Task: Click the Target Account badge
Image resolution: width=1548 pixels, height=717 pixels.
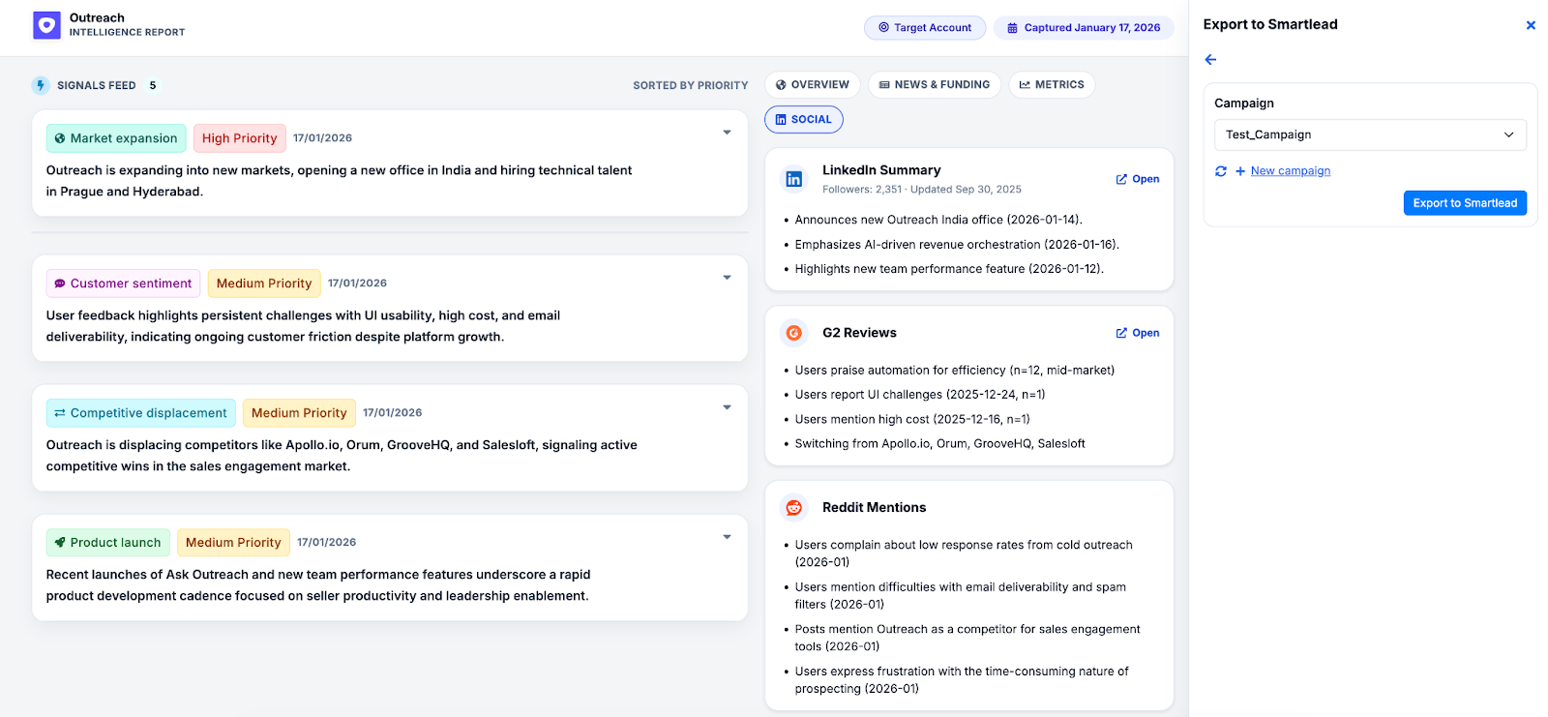Action: pyautogui.click(x=925, y=28)
